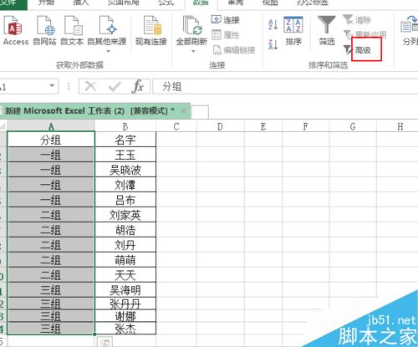Viewport: 418px width, 347px height.
Task: Confirm formula entry checkmark button
Action: (x=115, y=86)
